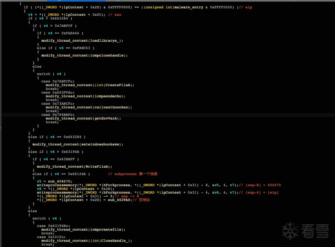Select the constant 0xFAB444

tap(70, 33)
